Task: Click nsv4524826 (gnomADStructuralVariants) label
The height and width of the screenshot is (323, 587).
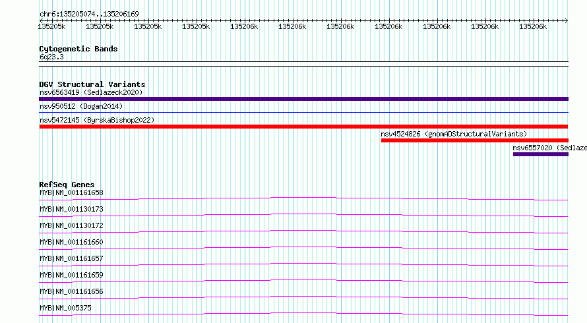Action: pyautogui.click(x=454, y=134)
